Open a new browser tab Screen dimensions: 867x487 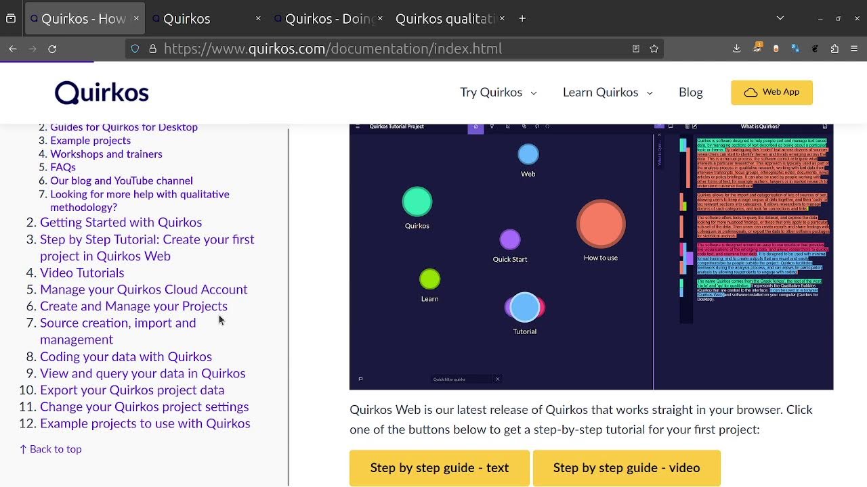pos(522,19)
